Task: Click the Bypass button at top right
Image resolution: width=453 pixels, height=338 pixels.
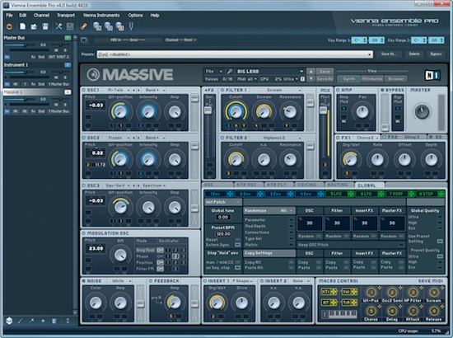Action: (x=436, y=54)
